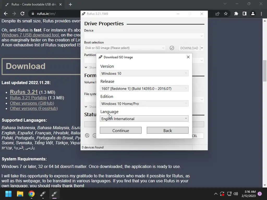Click the Back button in dialog

point(168,130)
